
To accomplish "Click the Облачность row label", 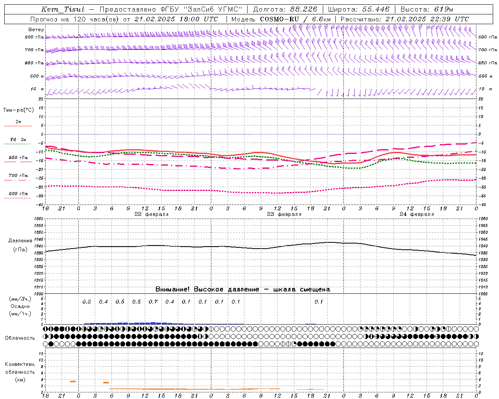I will 20,338.
